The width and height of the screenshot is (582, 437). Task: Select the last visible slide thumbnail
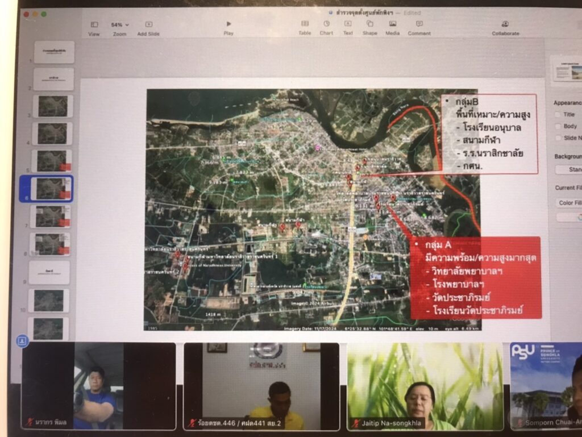click(48, 328)
